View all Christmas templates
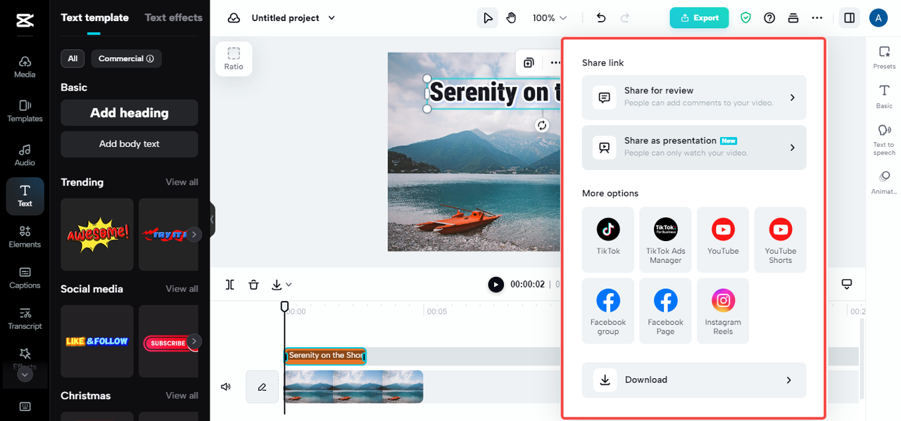This screenshot has width=901, height=421. [x=182, y=396]
